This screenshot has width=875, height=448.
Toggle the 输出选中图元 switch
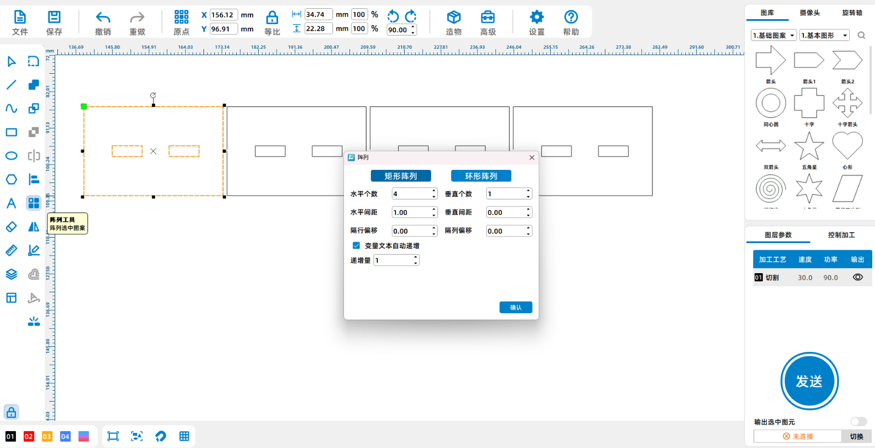858,421
